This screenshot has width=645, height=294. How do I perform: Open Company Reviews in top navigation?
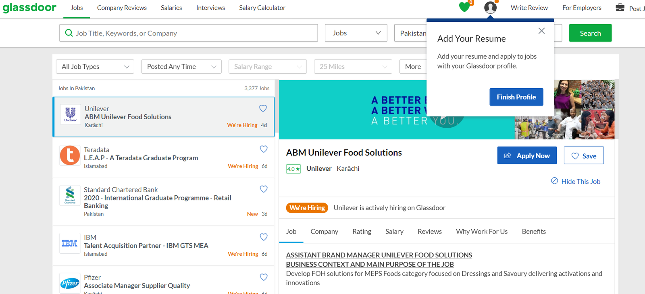[x=122, y=8]
